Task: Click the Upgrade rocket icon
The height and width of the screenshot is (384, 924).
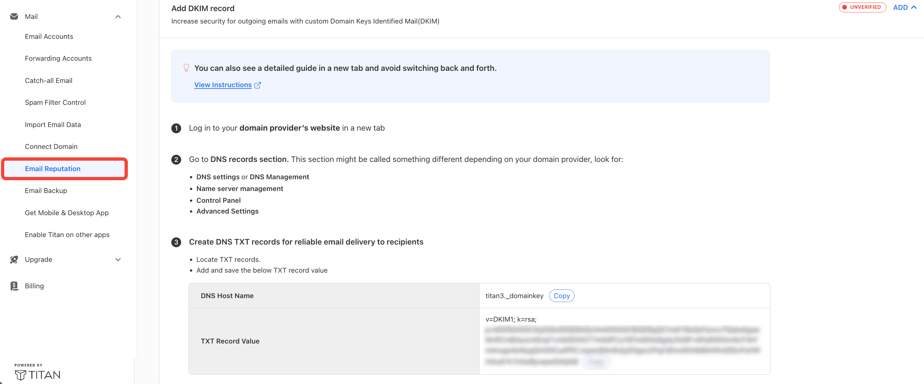Action: pos(14,259)
